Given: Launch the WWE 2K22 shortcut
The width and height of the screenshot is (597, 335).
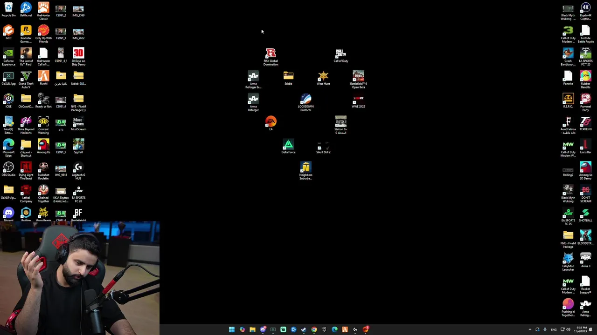Looking at the screenshot, I should click(358, 101).
